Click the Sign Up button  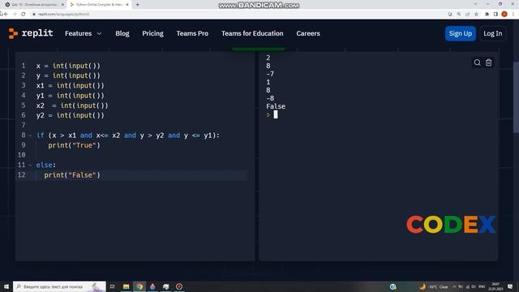(x=460, y=33)
